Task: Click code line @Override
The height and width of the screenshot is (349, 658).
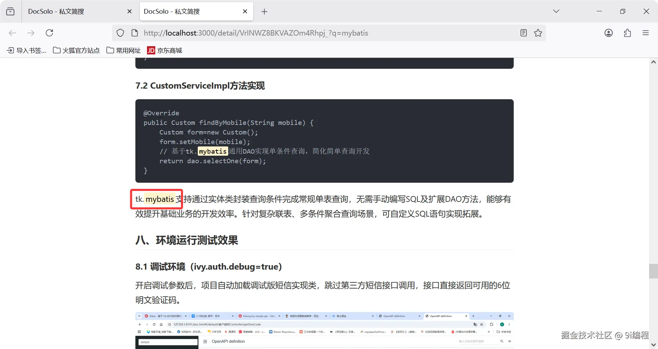Action: (161, 113)
